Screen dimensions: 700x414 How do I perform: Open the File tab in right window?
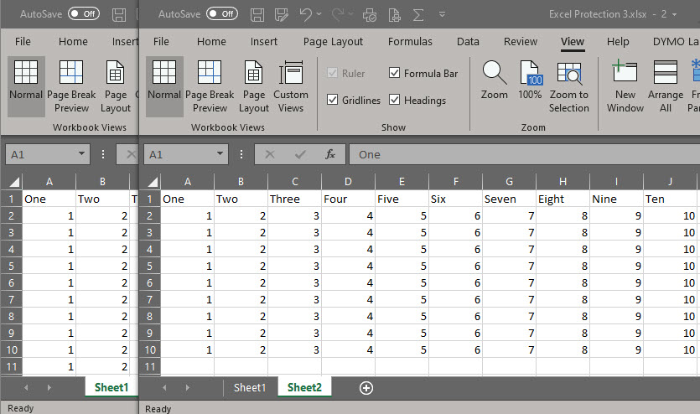161,42
